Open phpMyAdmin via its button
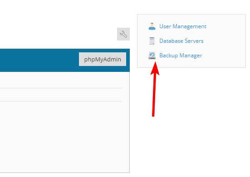250x177 pixels. [103, 59]
